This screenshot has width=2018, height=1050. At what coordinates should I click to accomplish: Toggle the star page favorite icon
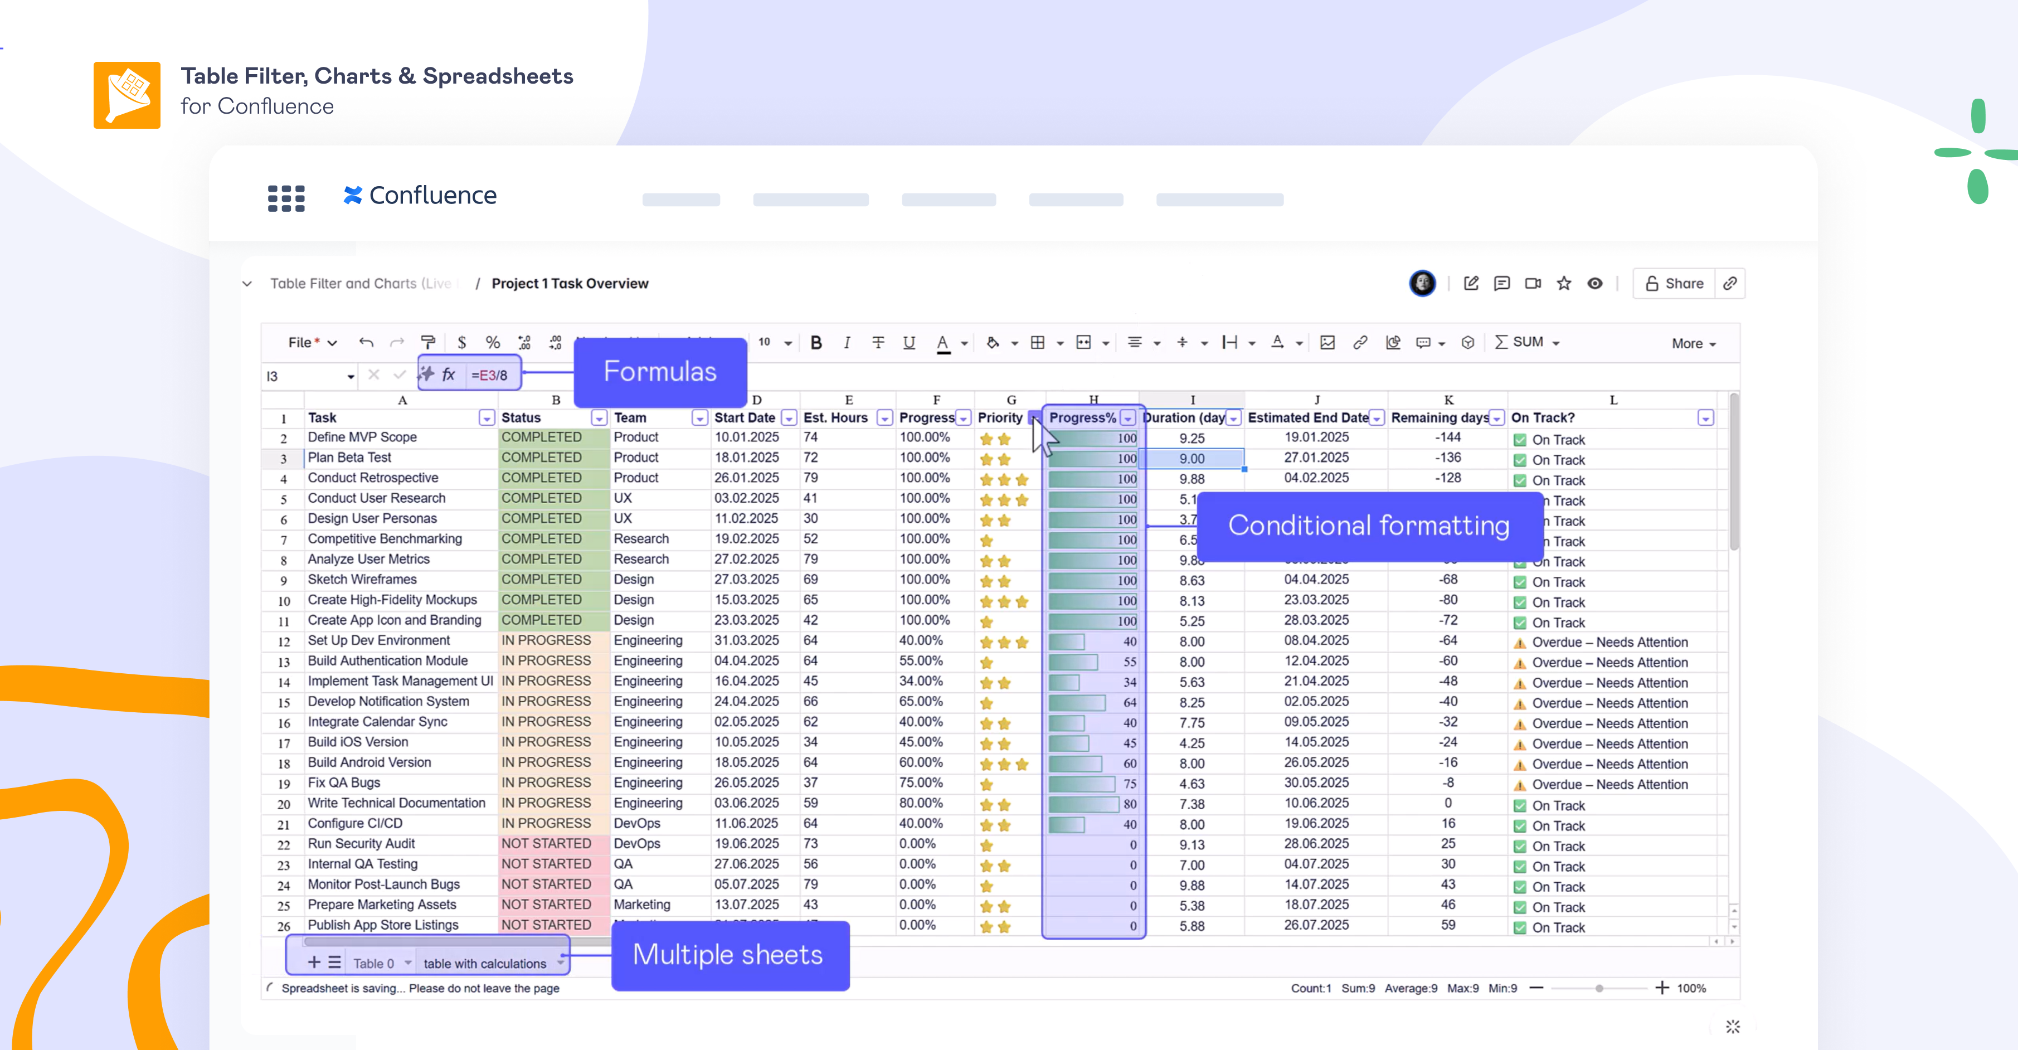(1564, 284)
